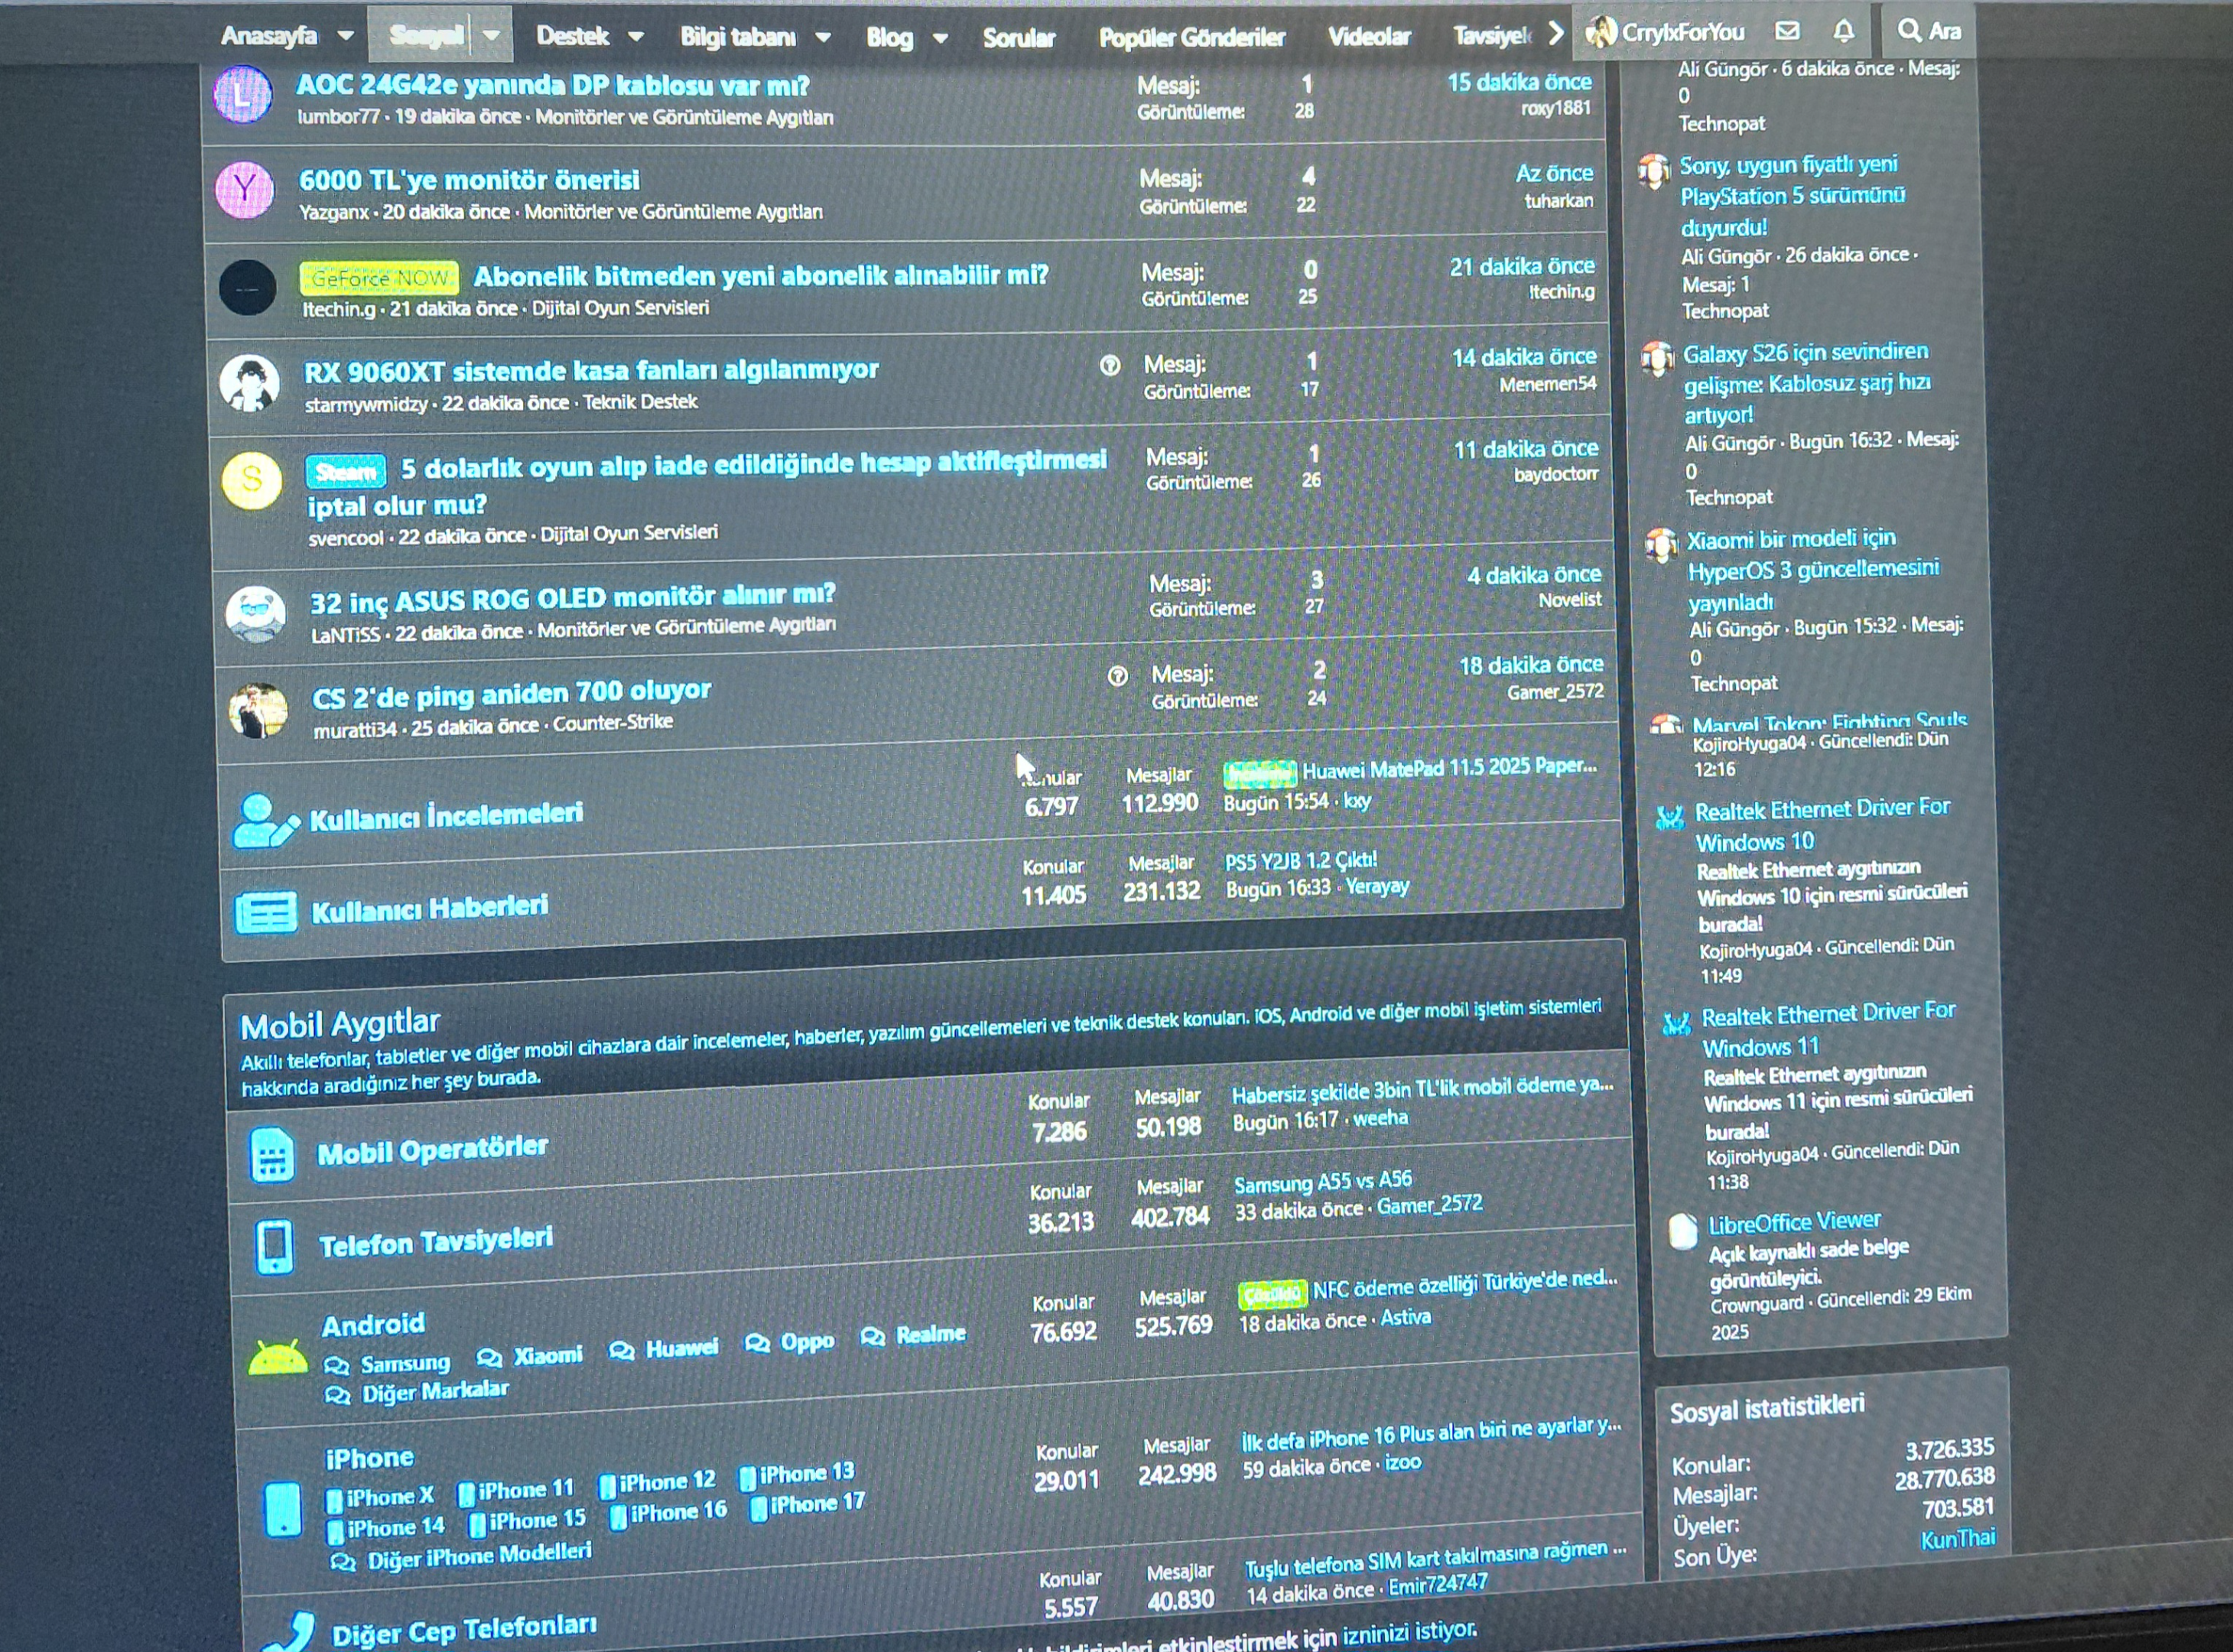This screenshot has height=1652, width=2233.
Task: Open thread 'CS 2'de ping aniden 700 oluyor'
Action: pyautogui.click(x=511, y=693)
